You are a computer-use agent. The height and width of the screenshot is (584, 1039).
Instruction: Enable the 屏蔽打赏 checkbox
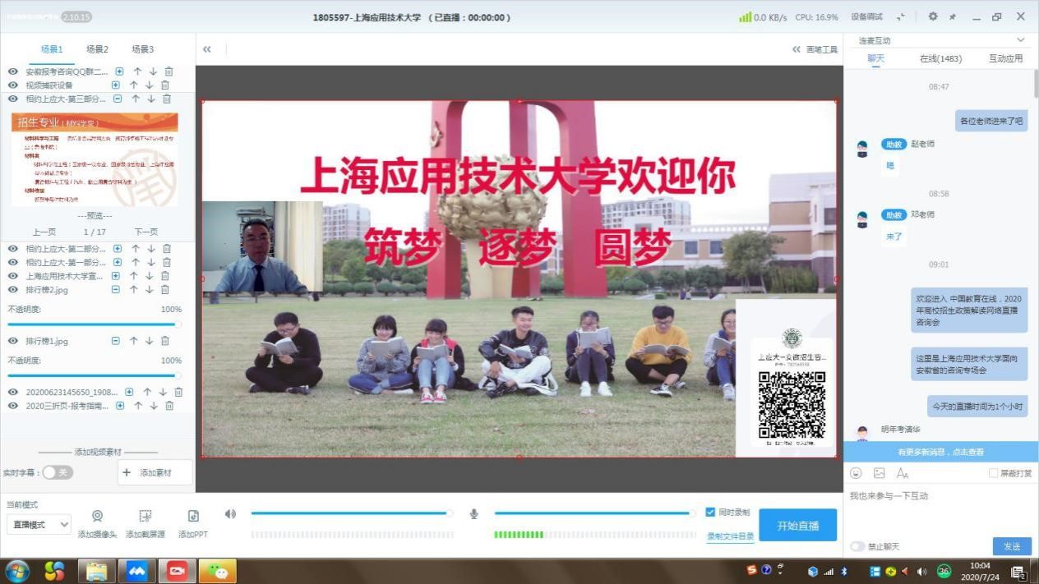pyautogui.click(x=994, y=473)
